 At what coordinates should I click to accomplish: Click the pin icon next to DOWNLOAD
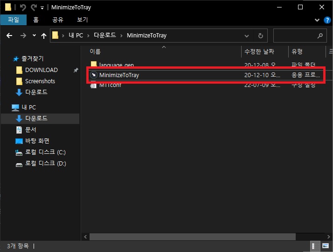[76, 70]
